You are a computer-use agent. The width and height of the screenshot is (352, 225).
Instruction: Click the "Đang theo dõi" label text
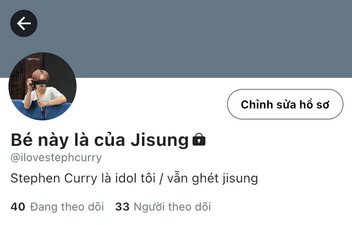pyautogui.click(x=67, y=207)
